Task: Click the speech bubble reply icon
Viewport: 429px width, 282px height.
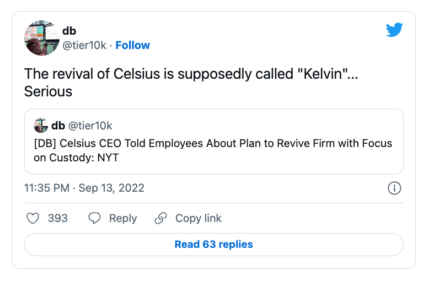Action: pos(94,218)
